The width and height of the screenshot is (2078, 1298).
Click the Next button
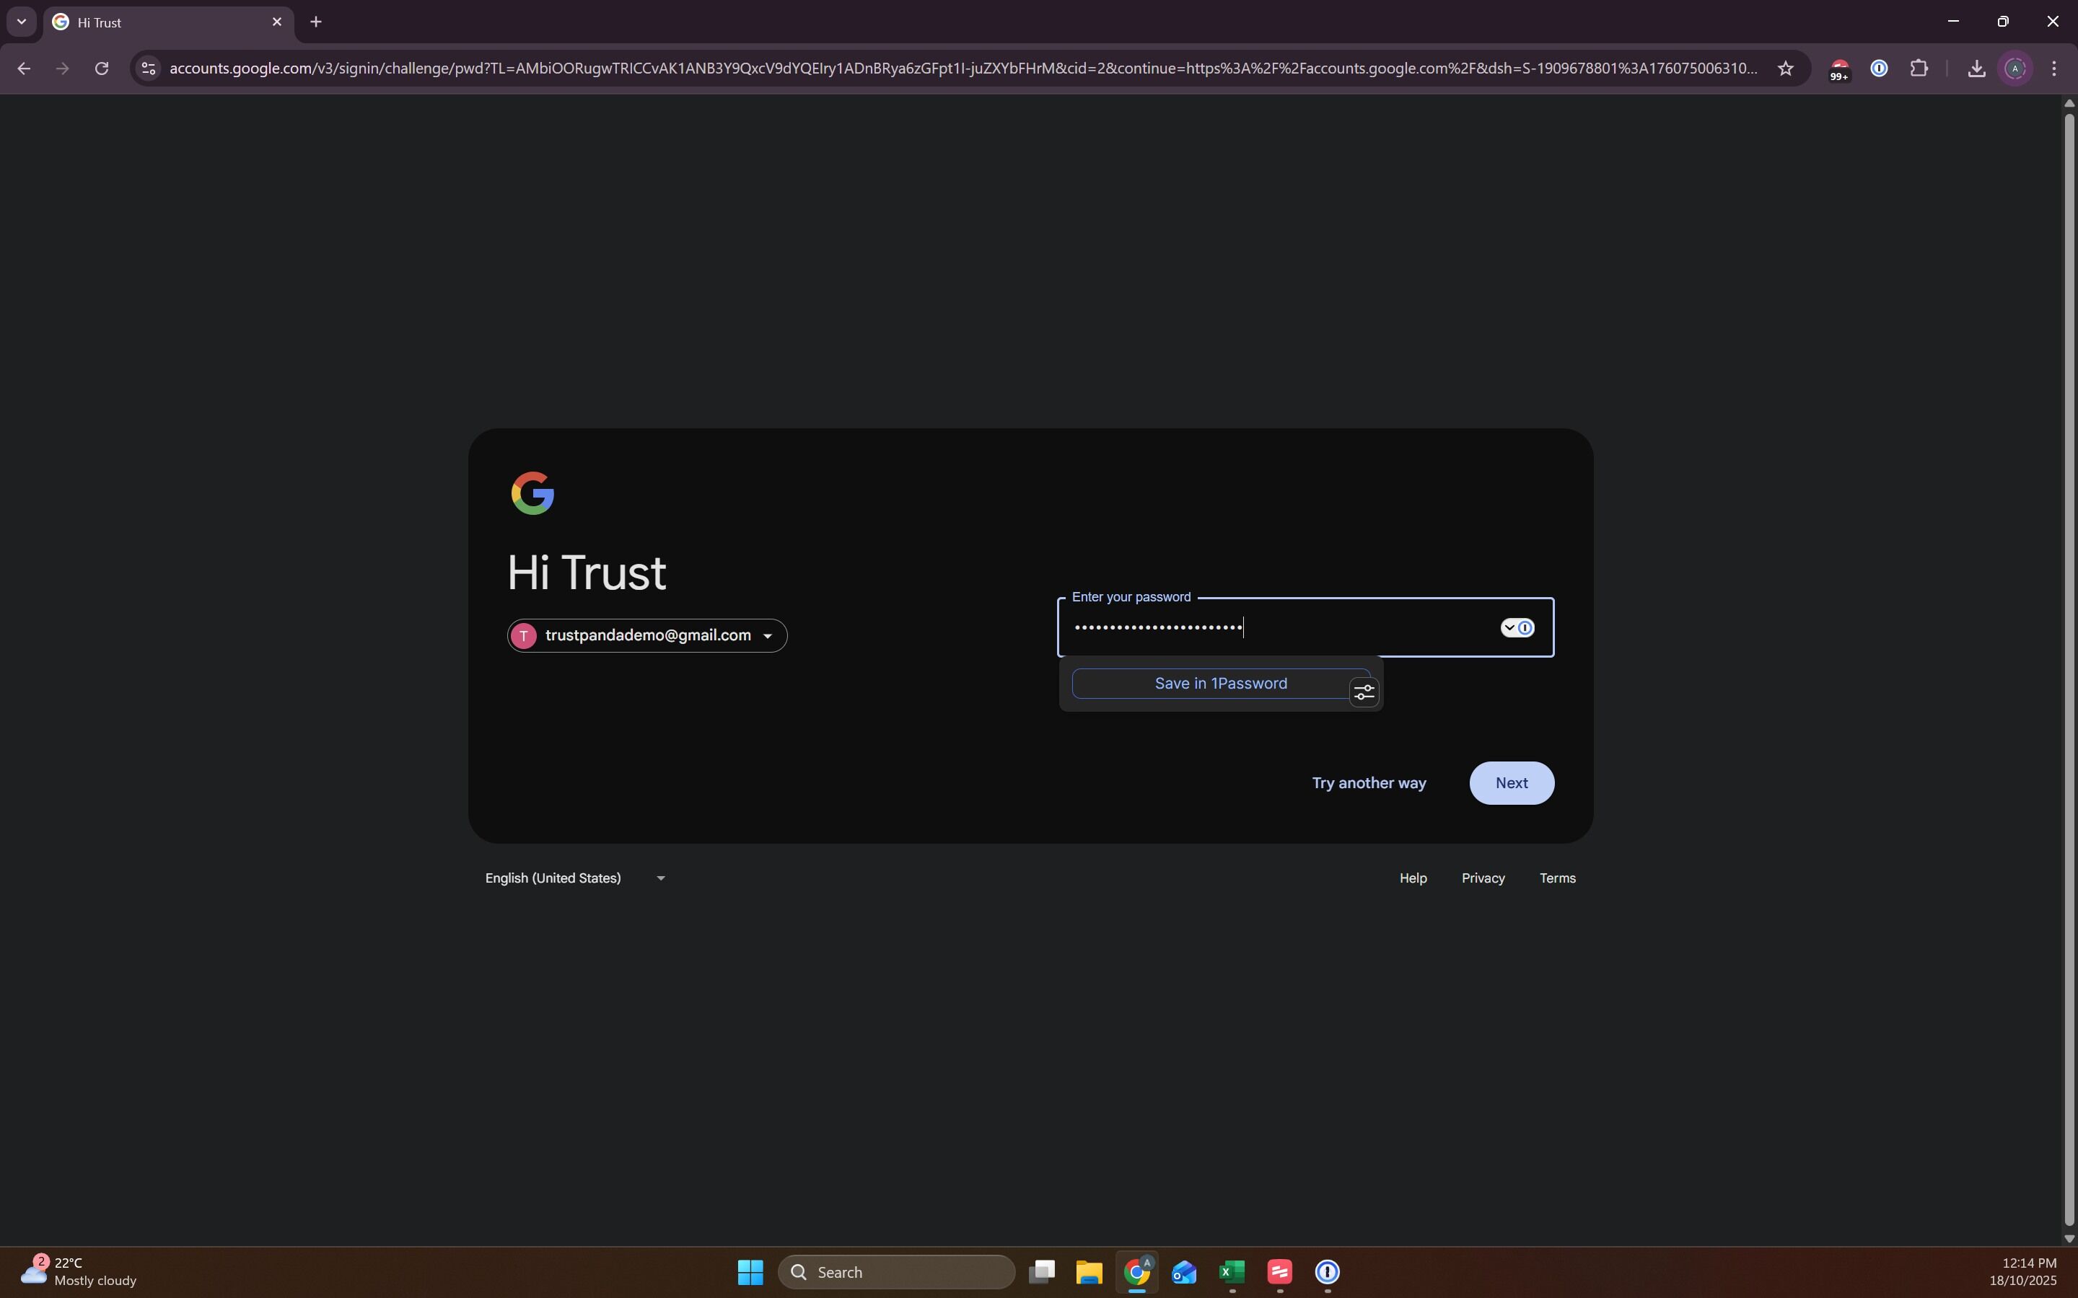[1512, 783]
